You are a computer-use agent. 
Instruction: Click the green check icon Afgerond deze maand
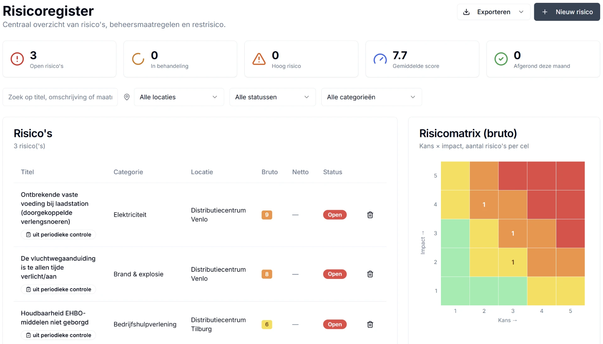pyautogui.click(x=501, y=59)
